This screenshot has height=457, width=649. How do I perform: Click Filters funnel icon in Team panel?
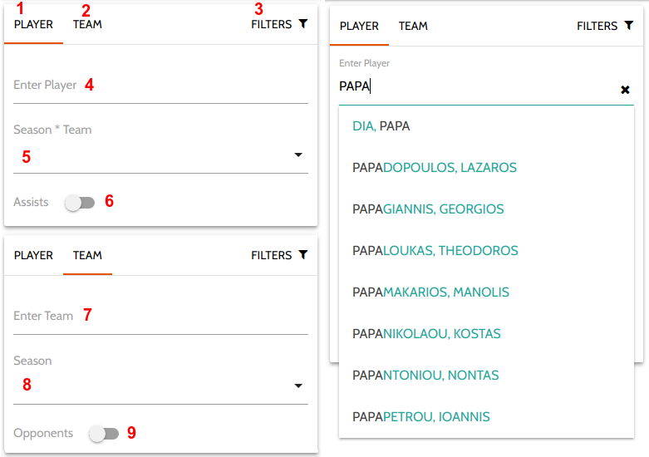303,255
